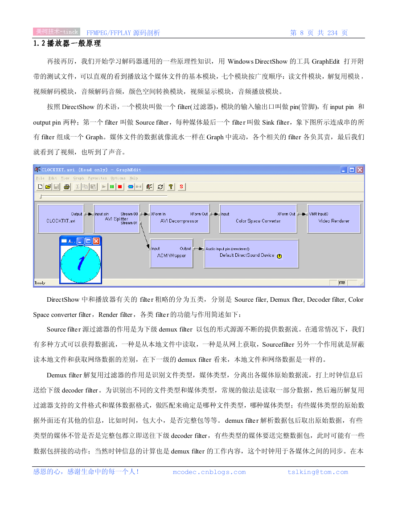
Task: Click the GraphEdit app icon in title bar
Action: tap(37, 170)
